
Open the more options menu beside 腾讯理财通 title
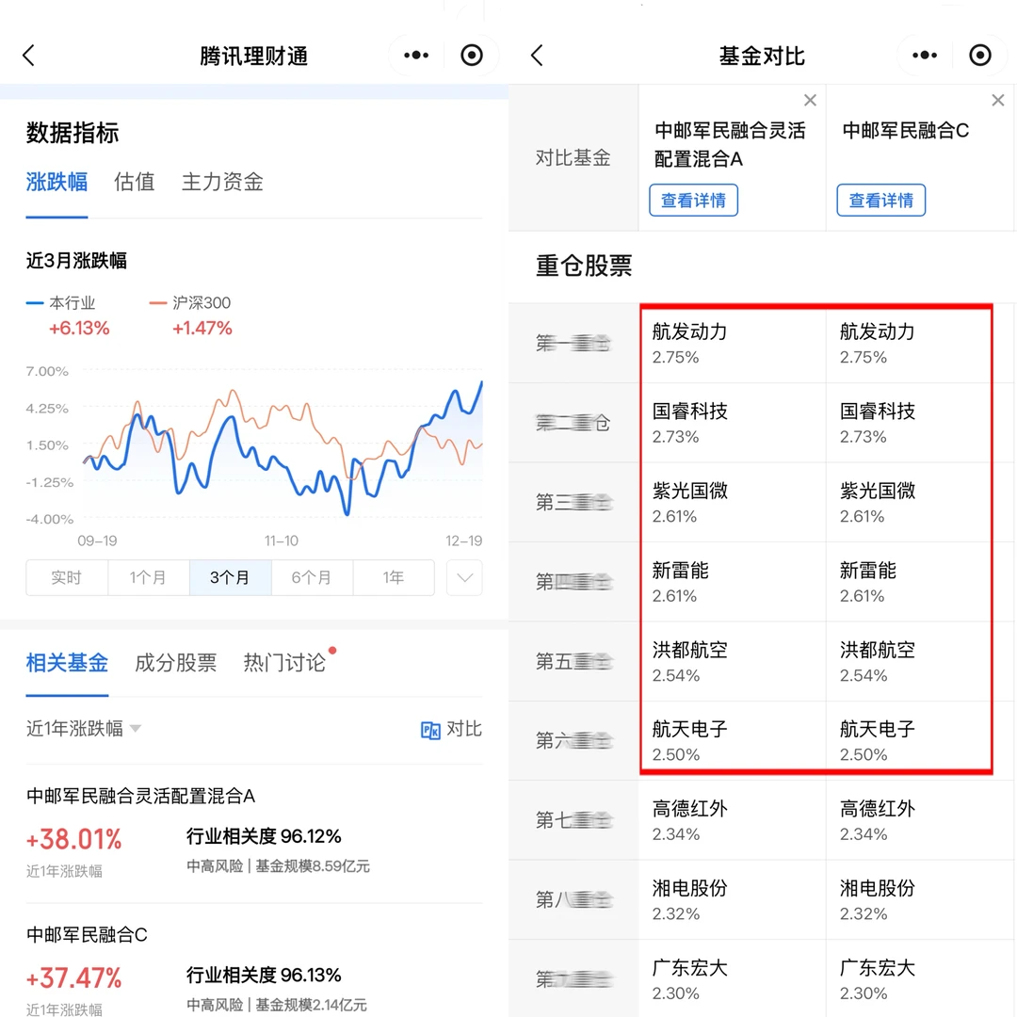414,55
